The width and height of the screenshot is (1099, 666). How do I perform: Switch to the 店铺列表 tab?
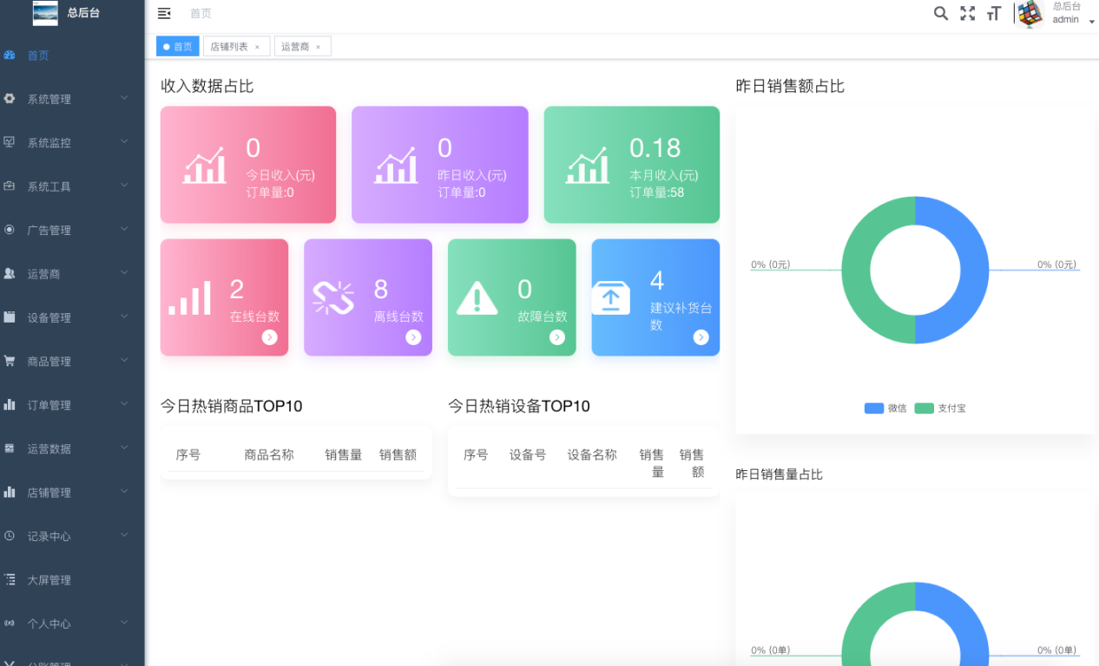tap(229, 47)
